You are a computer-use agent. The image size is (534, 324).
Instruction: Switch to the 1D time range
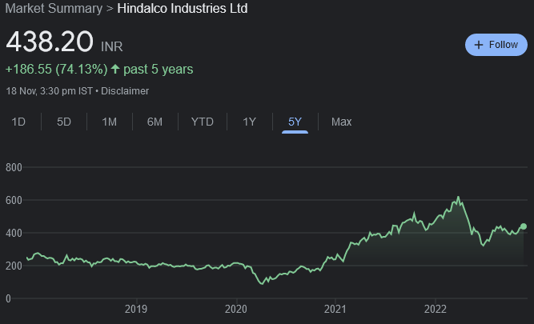(x=18, y=122)
